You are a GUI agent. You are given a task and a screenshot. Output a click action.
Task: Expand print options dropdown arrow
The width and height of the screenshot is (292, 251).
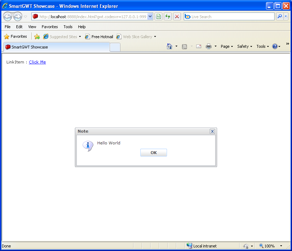215,46
